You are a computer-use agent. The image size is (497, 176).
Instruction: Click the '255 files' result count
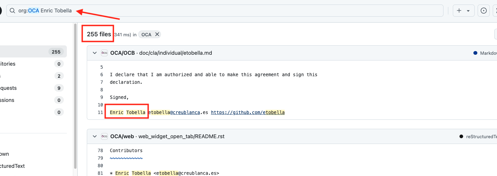(99, 34)
